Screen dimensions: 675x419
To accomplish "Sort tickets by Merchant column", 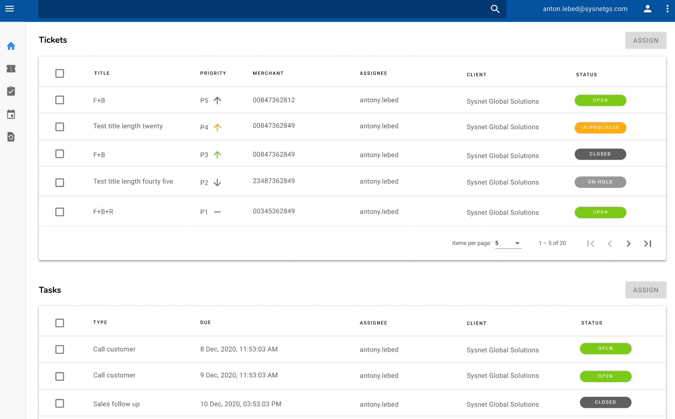I will coord(268,73).
